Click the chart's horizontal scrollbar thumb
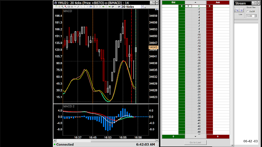Image resolution: width=262 pixels, height=147 pixels. [123, 140]
